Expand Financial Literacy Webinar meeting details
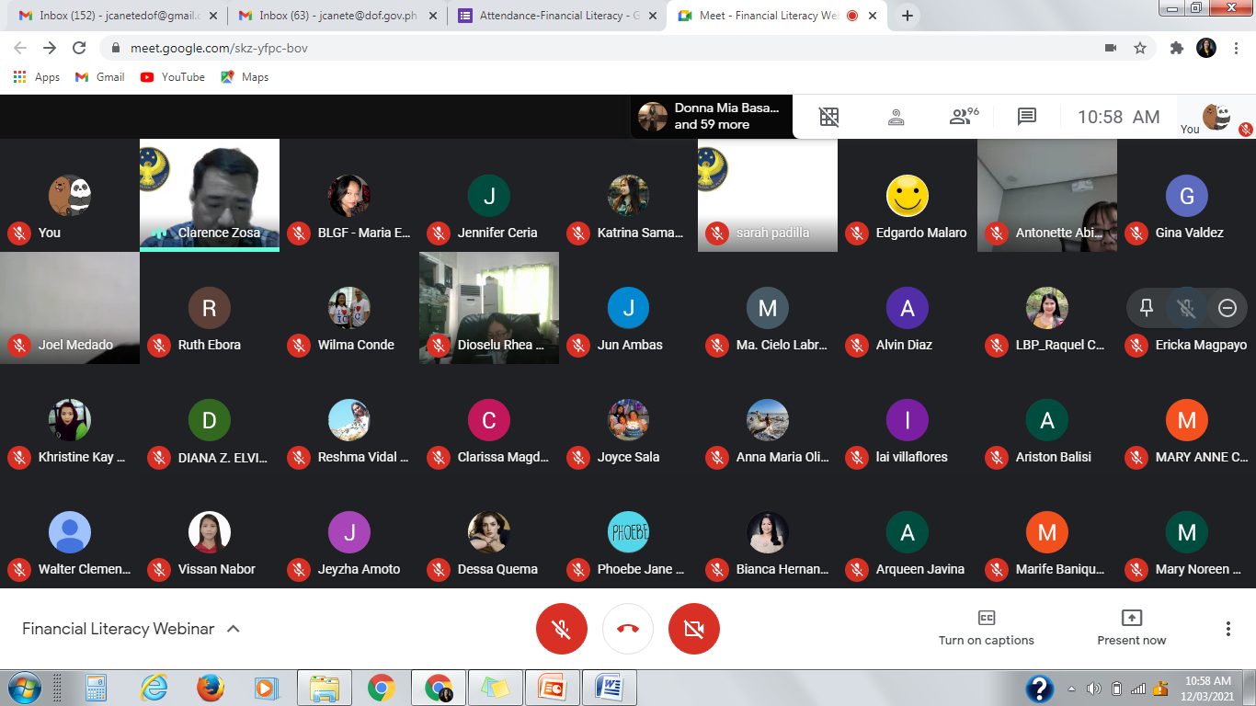 [131, 629]
